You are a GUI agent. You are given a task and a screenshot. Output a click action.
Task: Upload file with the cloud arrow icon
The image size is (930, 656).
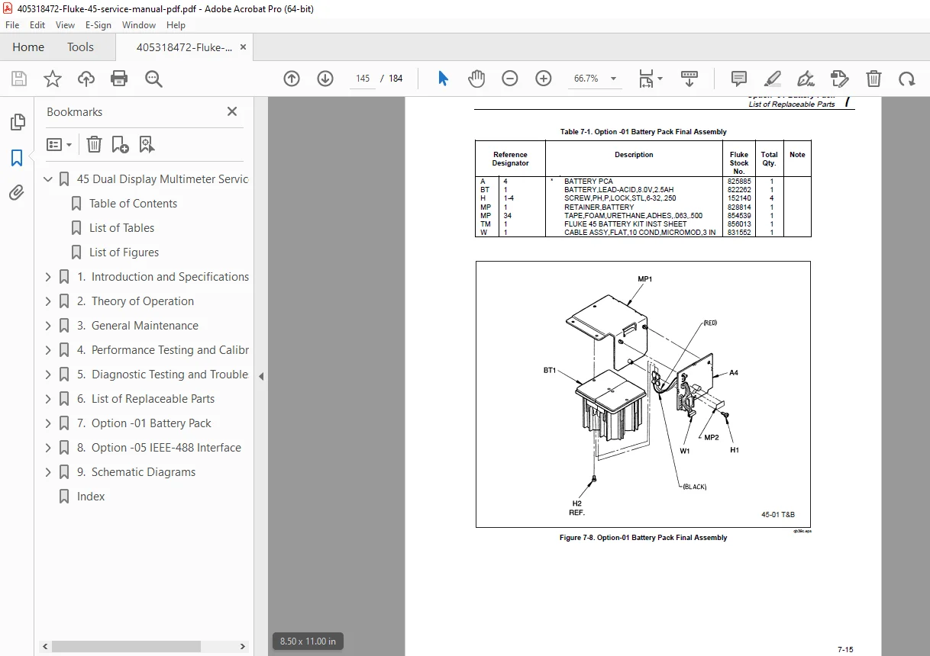click(86, 79)
